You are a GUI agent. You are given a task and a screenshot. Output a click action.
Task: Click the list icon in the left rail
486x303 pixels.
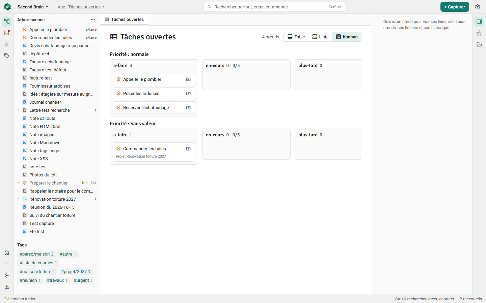pos(7,264)
